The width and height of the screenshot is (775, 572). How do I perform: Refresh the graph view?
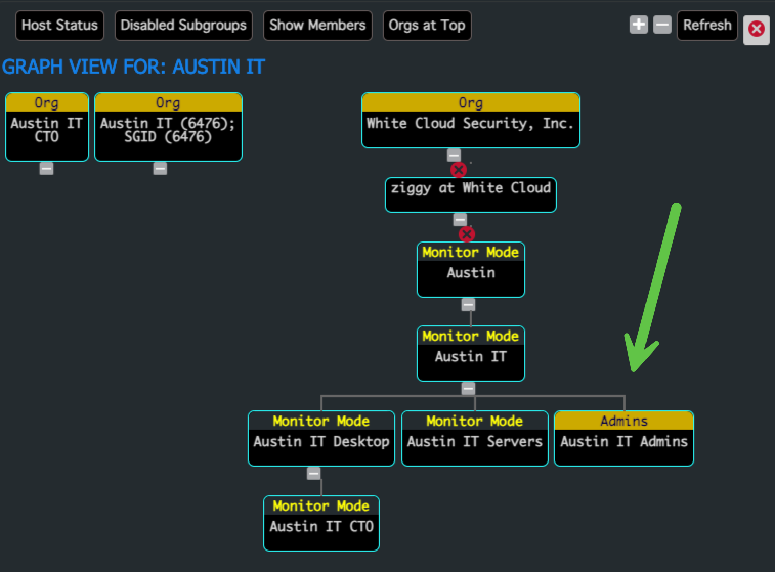click(x=707, y=25)
